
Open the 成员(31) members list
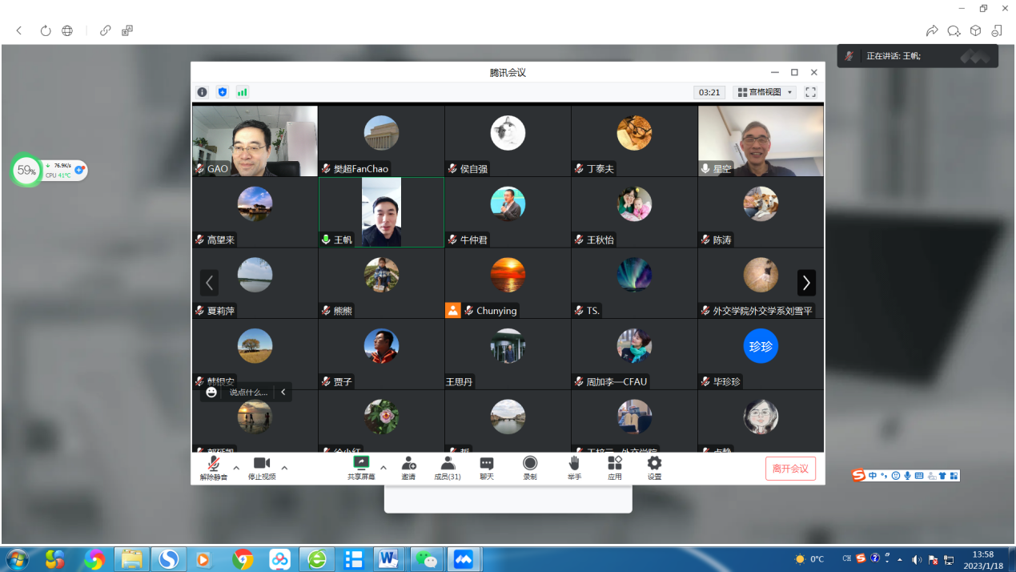click(x=448, y=468)
